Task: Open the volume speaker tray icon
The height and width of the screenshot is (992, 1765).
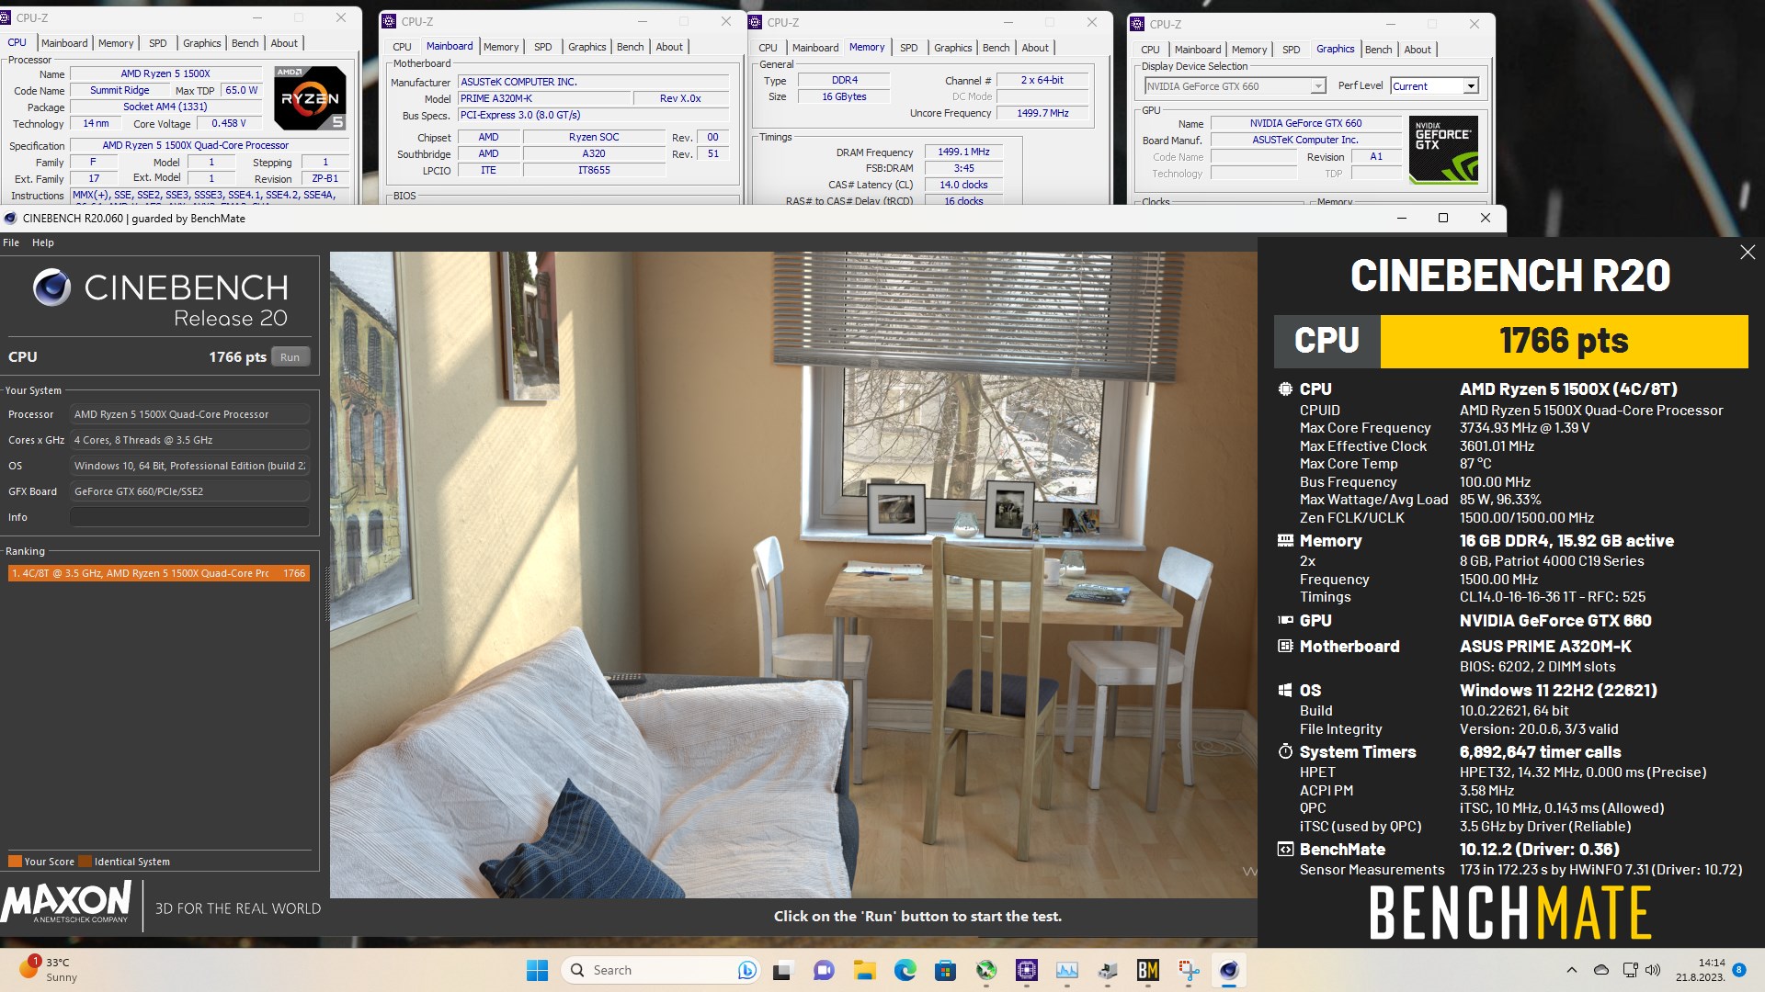Action: [1653, 970]
